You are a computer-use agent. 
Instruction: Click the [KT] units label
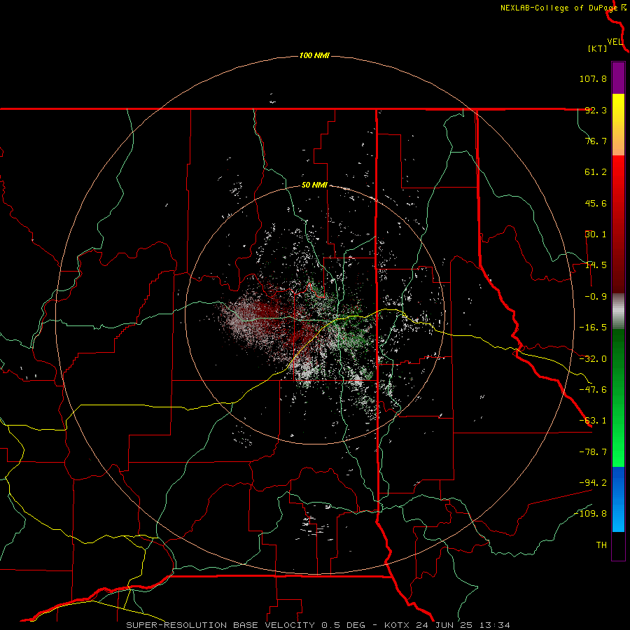[x=598, y=48]
